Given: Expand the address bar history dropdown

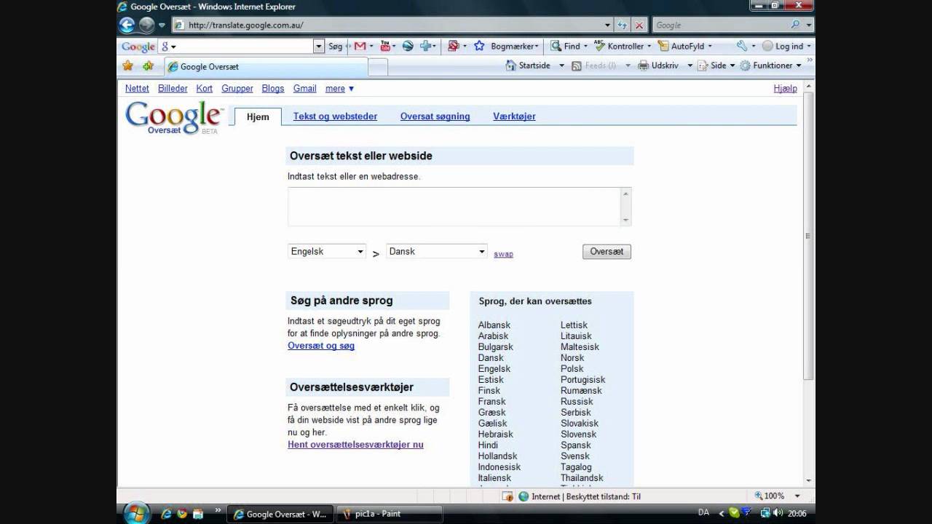Looking at the screenshot, I should click(x=608, y=25).
